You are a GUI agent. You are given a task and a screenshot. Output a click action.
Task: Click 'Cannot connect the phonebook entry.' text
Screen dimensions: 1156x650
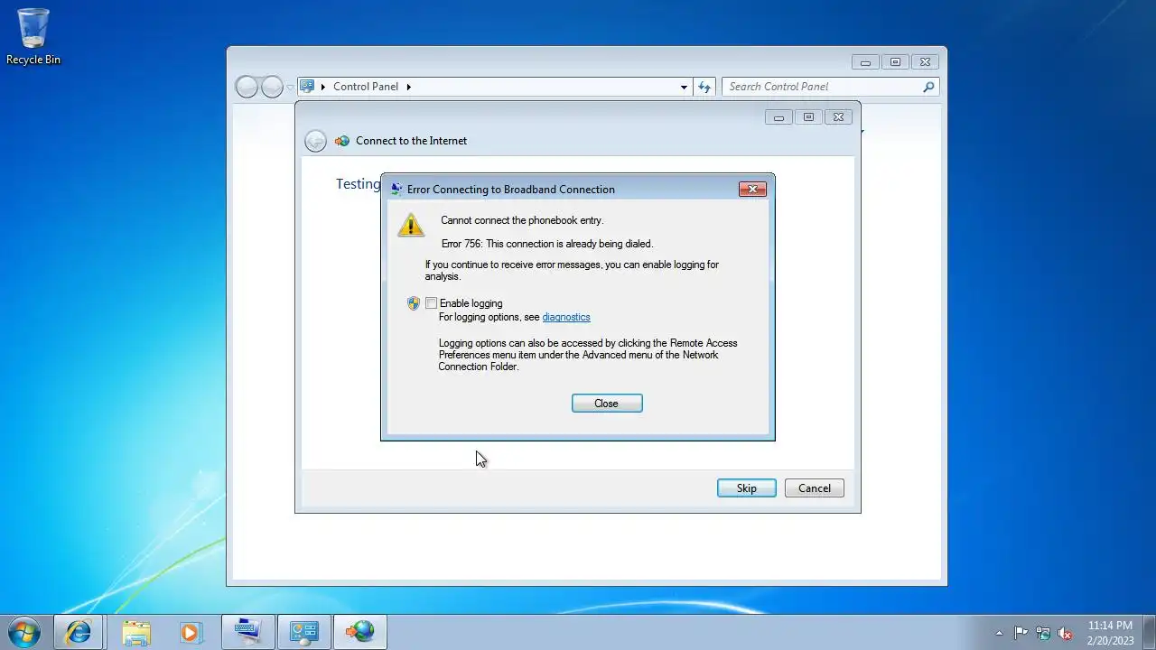(x=522, y=220)
